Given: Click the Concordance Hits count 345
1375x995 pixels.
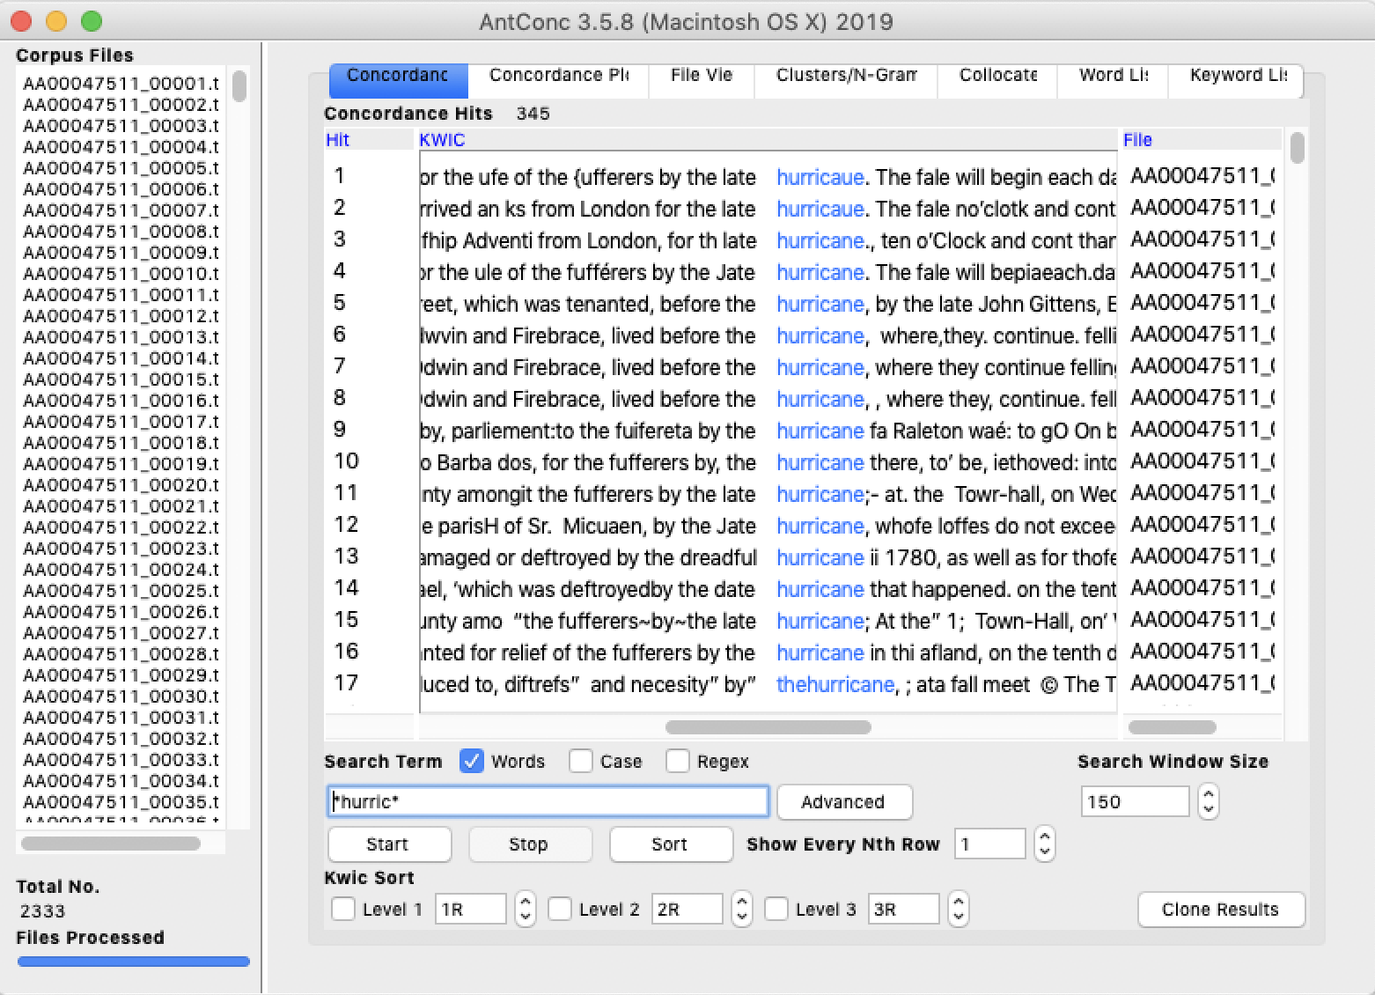Looking at the screenshot, I should tap(533, 114).
